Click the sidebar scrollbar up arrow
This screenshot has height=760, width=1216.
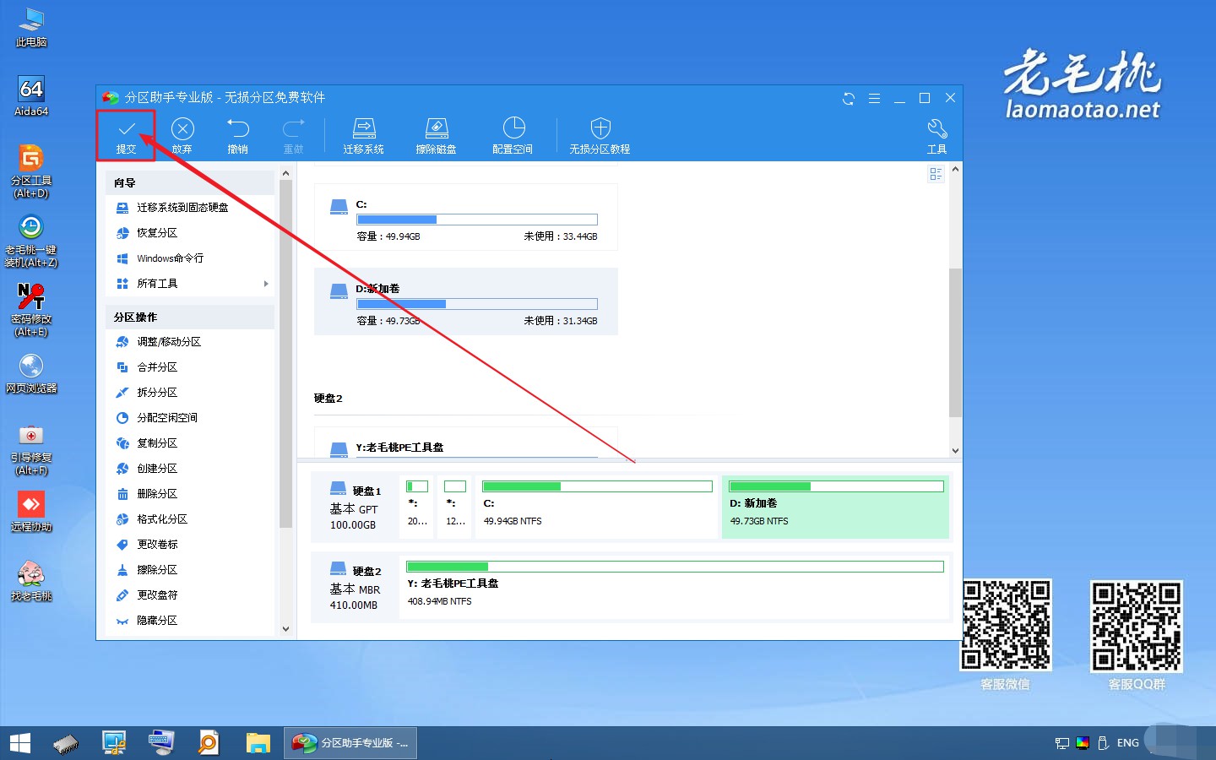[285, 173]
